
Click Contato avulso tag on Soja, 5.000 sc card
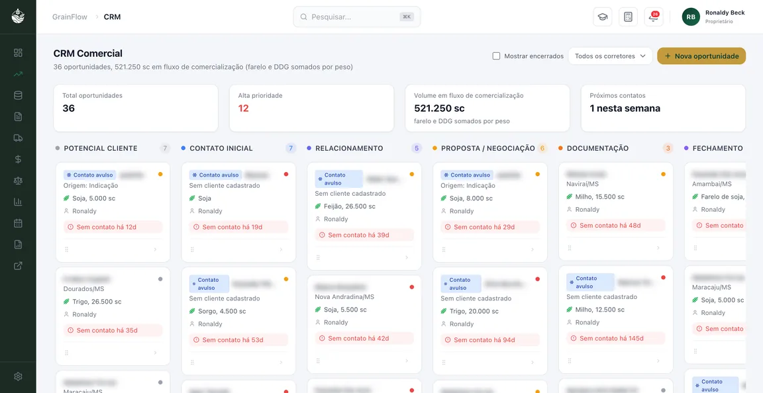point(89,175)
